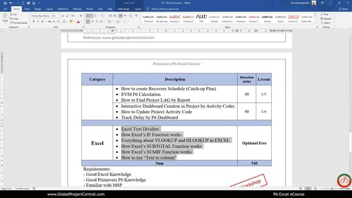Align text left
The width and height of the screenshot is (352, 198).
point(88,21)
